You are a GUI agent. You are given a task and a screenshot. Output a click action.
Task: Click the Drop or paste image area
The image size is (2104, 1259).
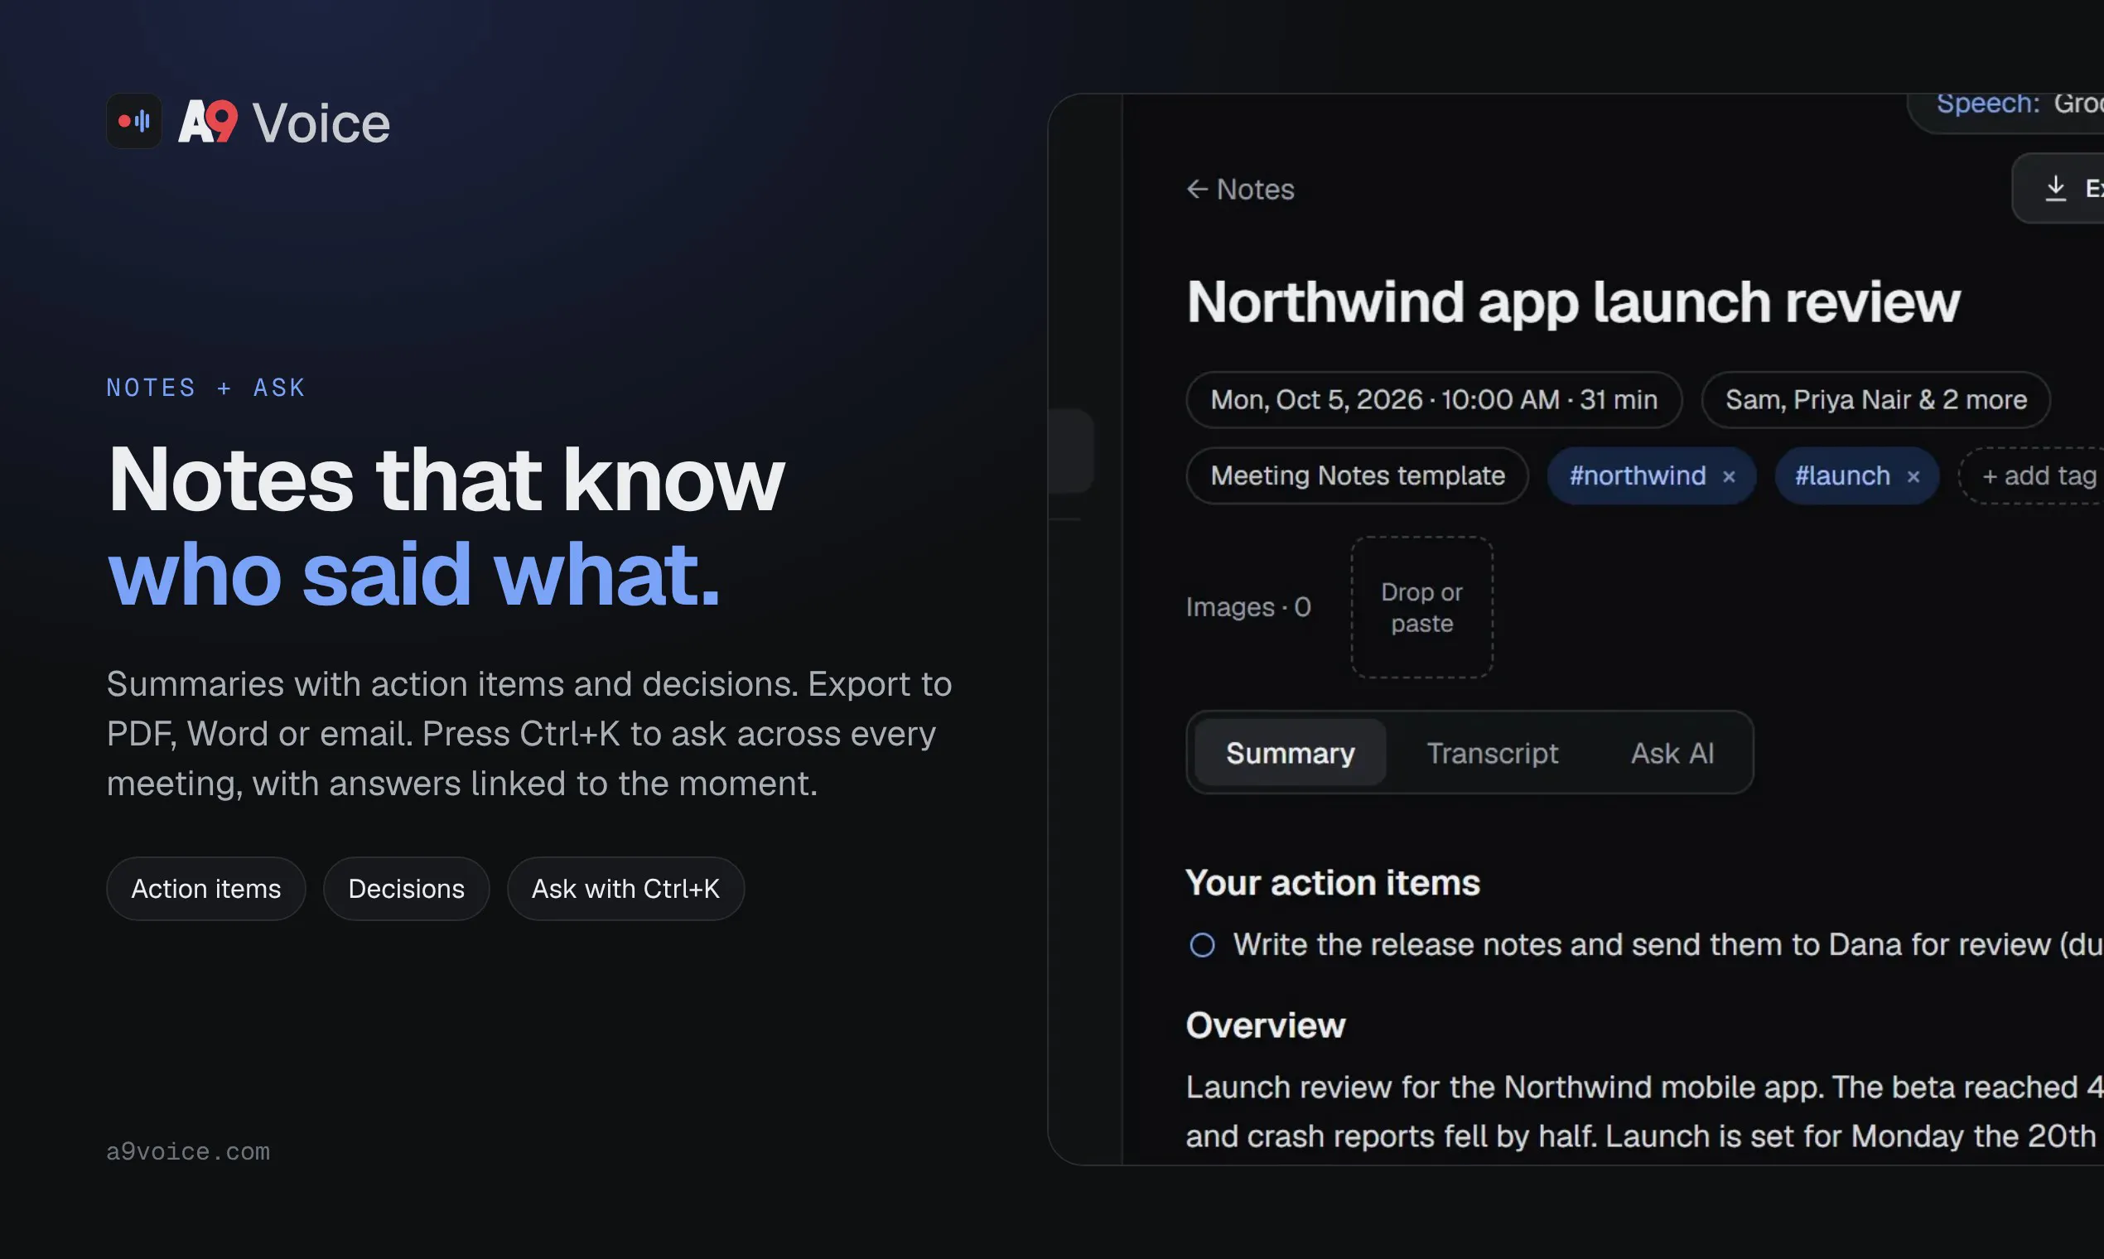click(1422, 607)
